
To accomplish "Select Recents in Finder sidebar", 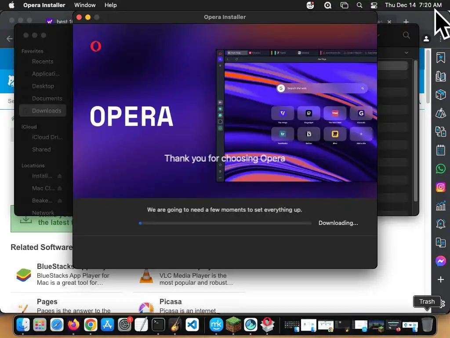I will pyautogui.click(x=43, y=62).
